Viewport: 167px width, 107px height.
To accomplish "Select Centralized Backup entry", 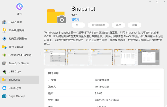I will 20,55.
